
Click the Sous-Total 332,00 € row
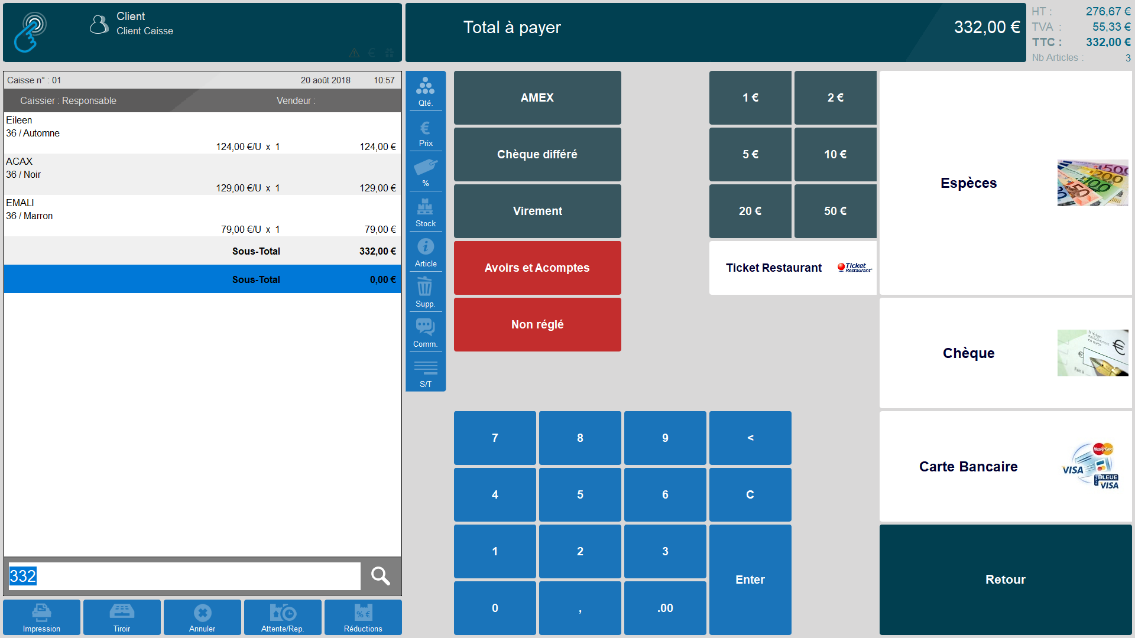pyautogui.click(x=202, y=250)
